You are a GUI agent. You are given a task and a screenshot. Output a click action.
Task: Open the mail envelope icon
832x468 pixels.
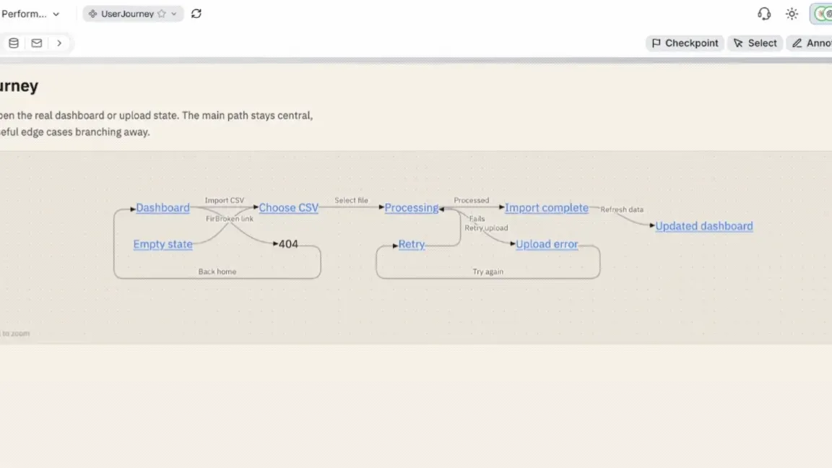(x=37, y=43)
